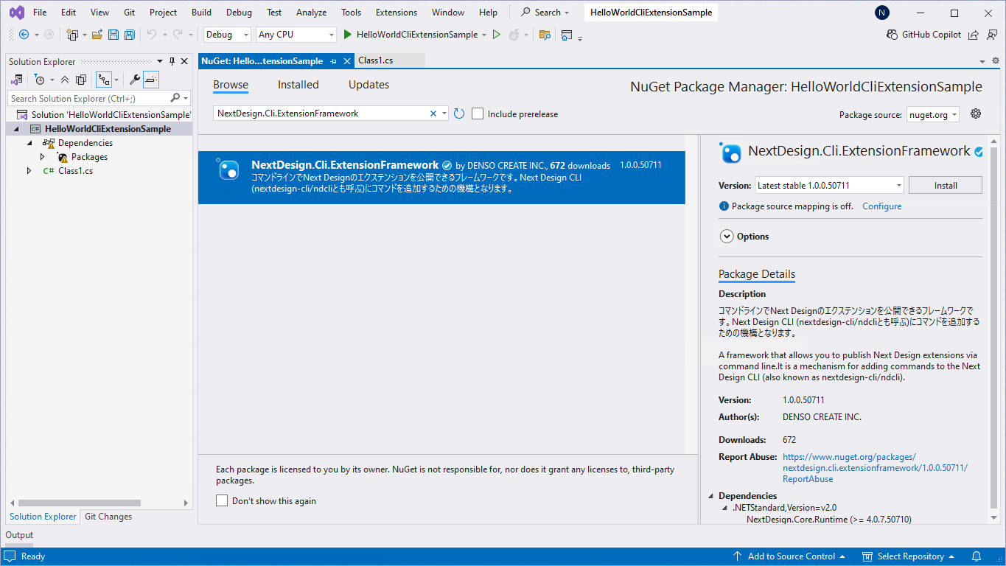Pin the Solution Explorer panel
Screen dimensions: 1006x566
click(x=172, y=61)
